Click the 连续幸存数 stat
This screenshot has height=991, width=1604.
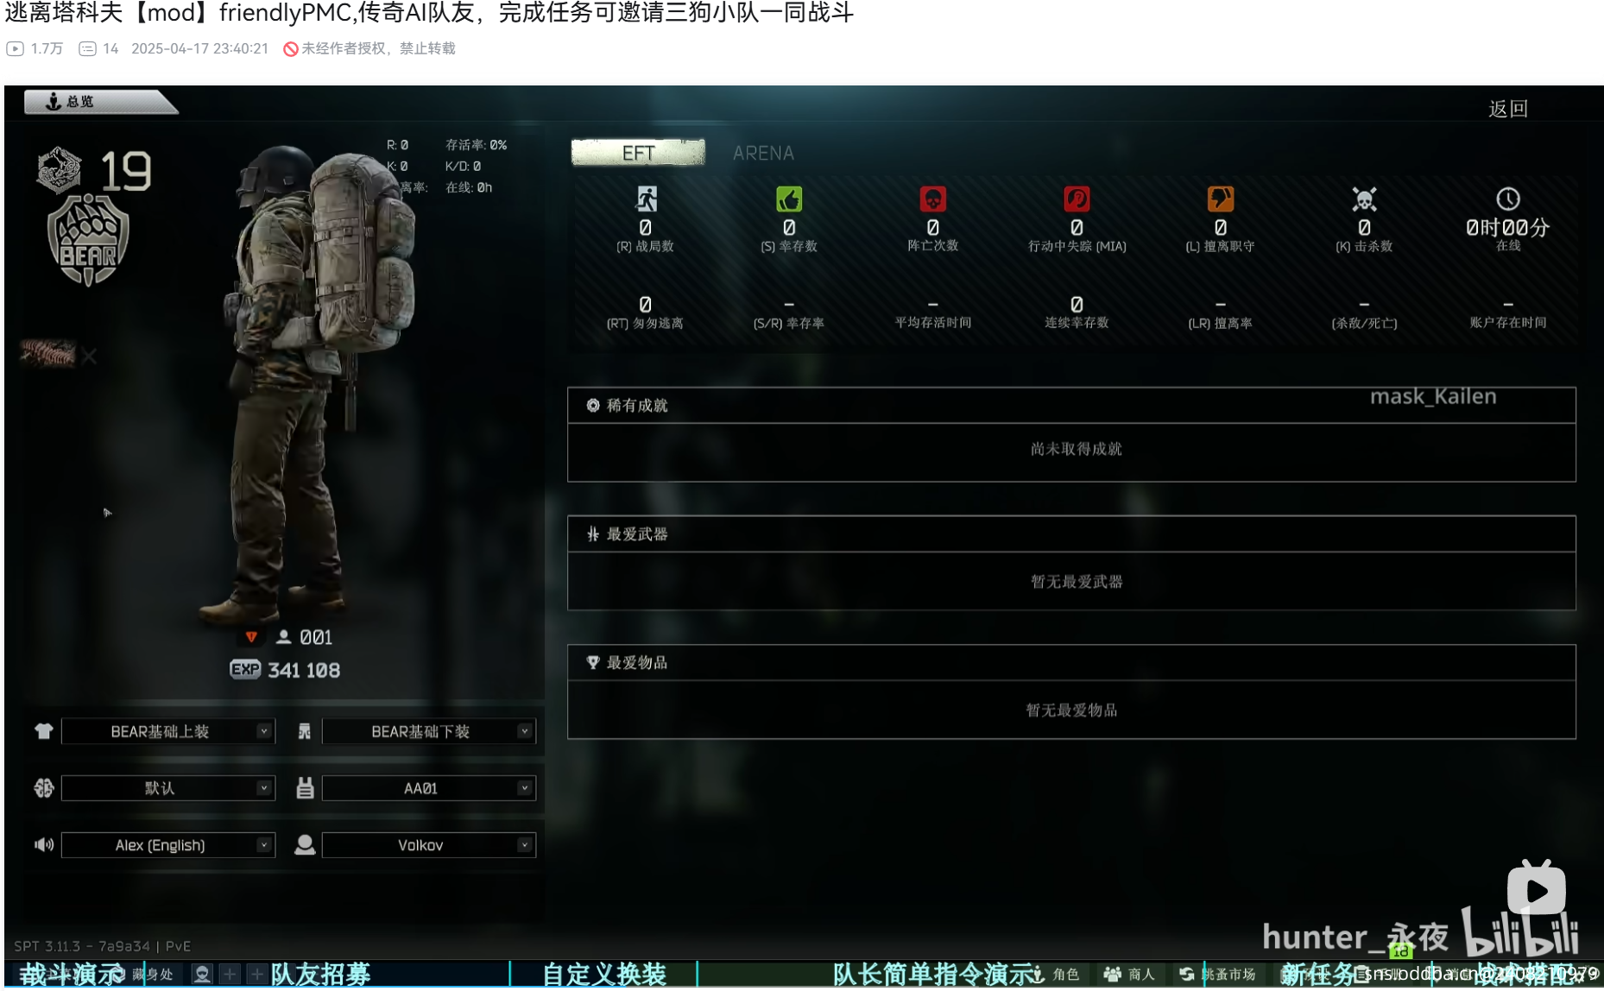(x=1077, y=313)
